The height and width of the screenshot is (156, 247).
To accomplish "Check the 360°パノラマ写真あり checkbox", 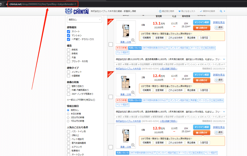I will point(69,94).
